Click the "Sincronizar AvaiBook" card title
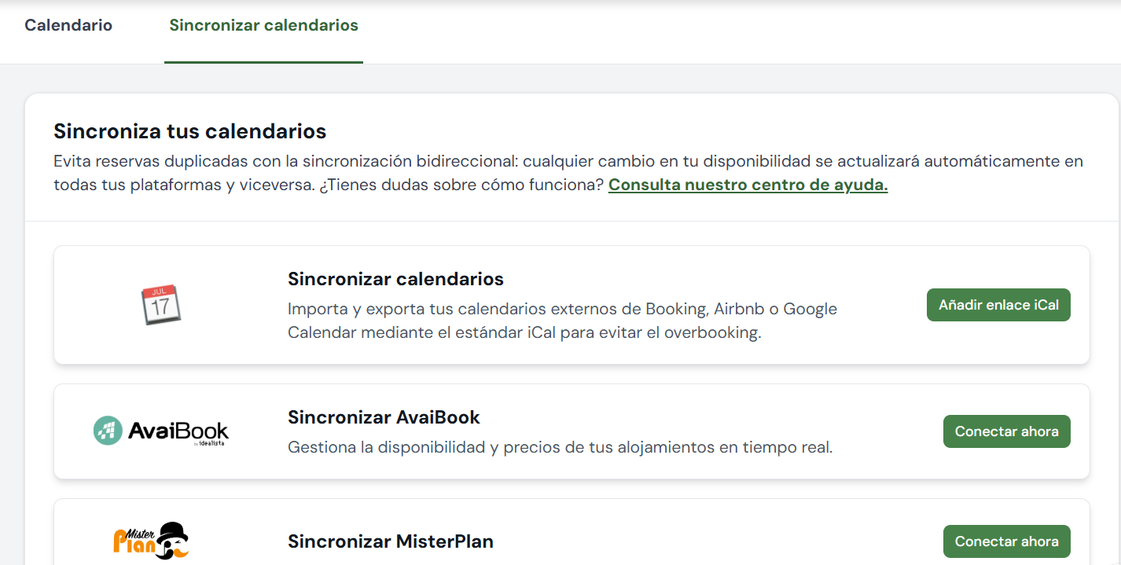 click(x=384, y=417)
